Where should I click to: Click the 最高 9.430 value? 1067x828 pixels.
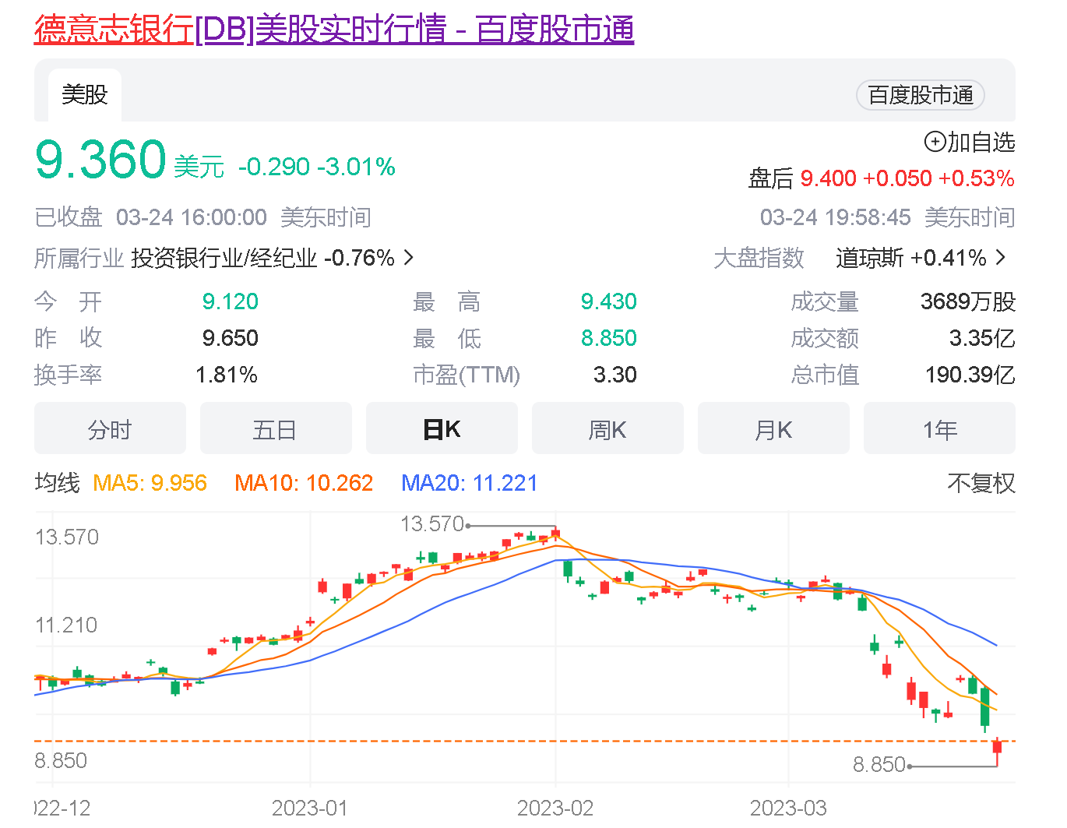point(609,301)
